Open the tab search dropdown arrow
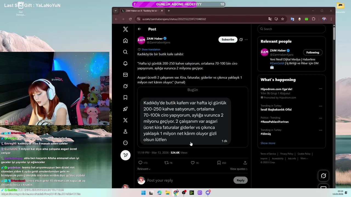The height and width of the screenshot is (197, 351). [x=115, y=11]
